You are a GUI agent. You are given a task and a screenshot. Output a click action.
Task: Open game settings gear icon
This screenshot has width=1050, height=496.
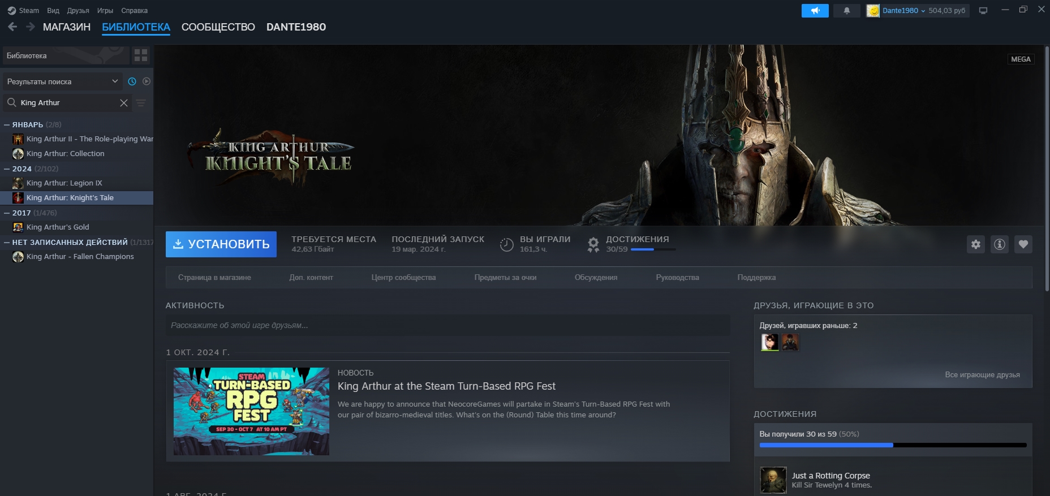(976, 244)
